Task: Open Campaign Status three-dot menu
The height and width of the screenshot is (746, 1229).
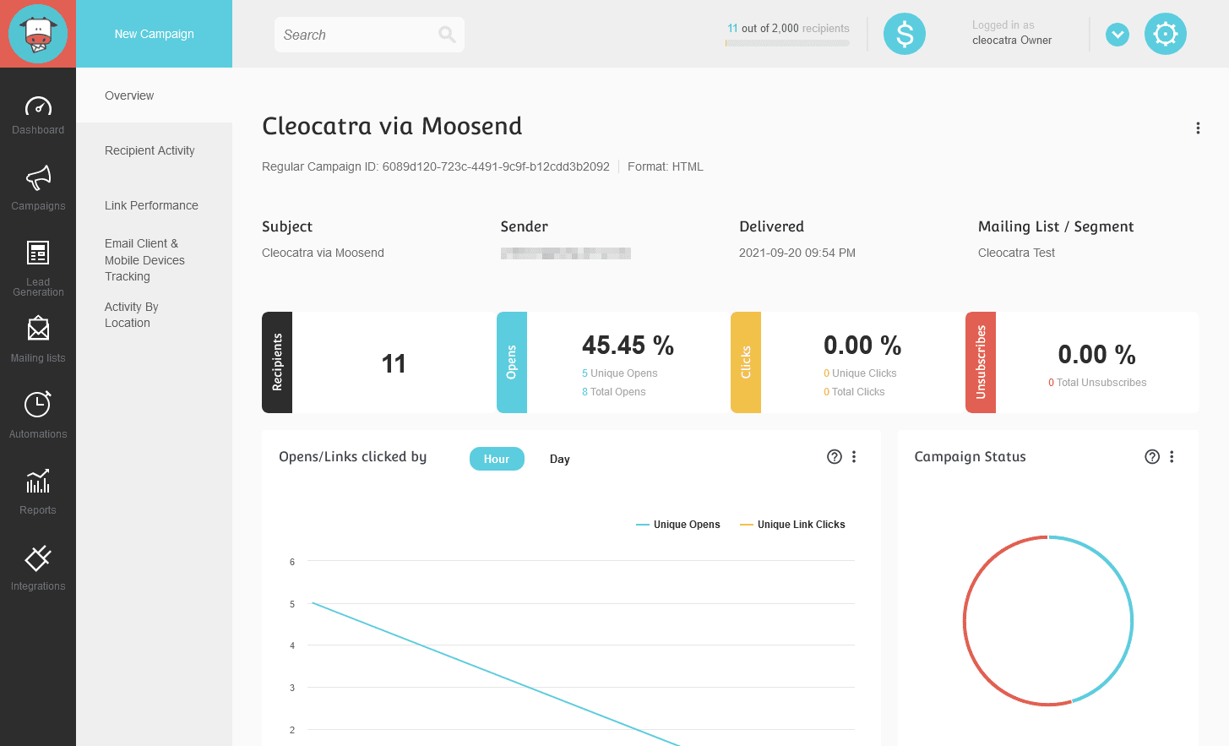Action: (1172, 457)
